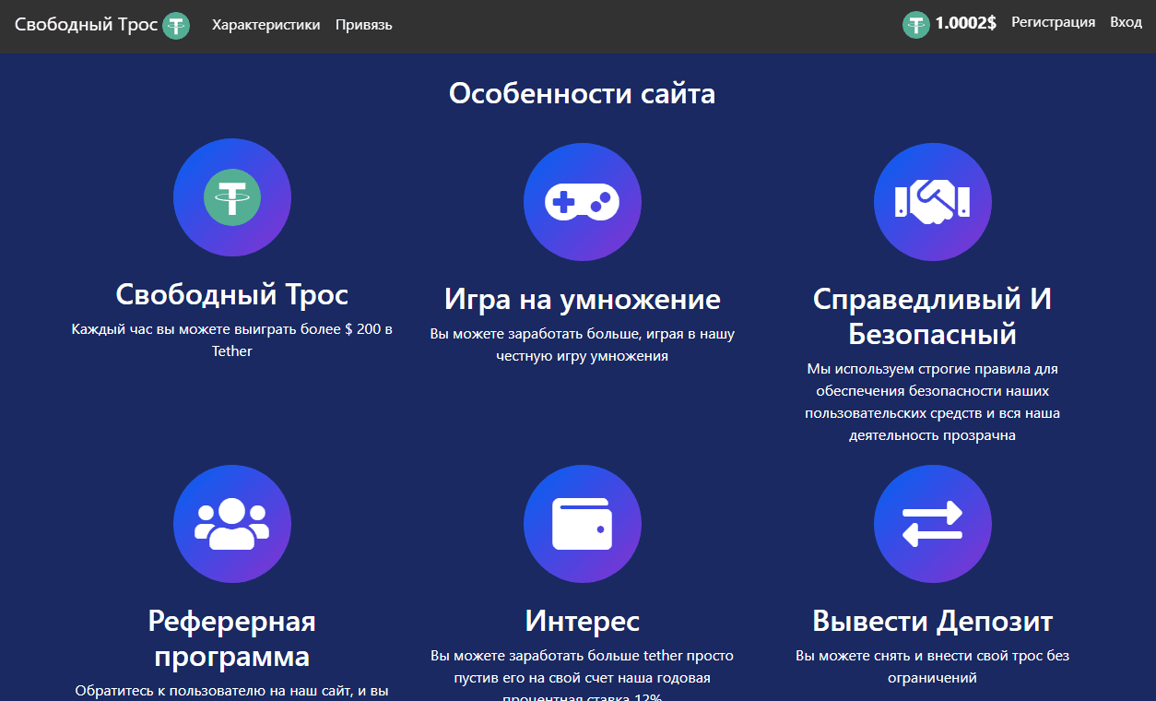Select the wallet icon above Интерес
Image resolution: width=1156 pixels, height=701 pixels.
coord(582,524)
